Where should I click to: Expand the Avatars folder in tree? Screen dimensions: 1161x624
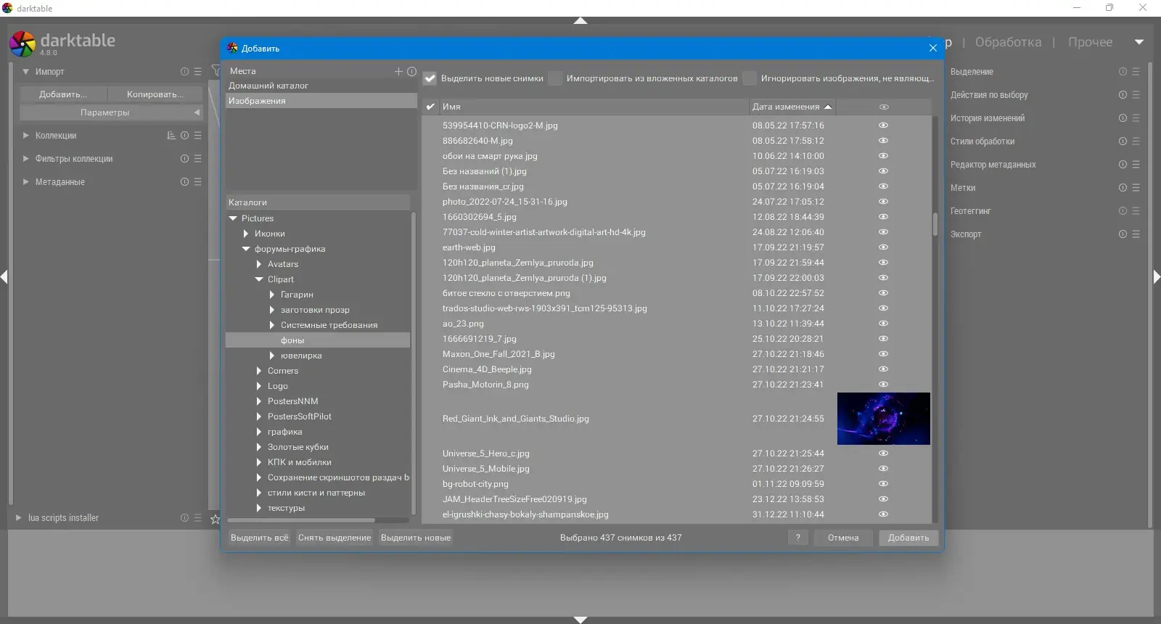pyautogui.click(x=259, y=264)
